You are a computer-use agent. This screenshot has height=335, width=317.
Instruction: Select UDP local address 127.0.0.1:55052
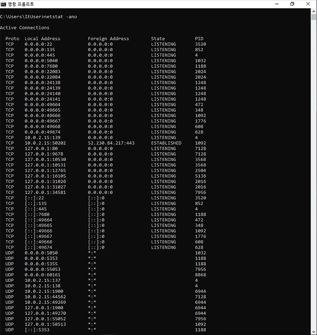tap(45, 319)
